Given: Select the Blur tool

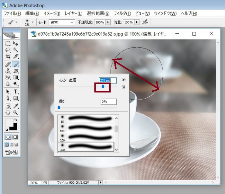Looking at the screenshot, I should coord(8,84).
